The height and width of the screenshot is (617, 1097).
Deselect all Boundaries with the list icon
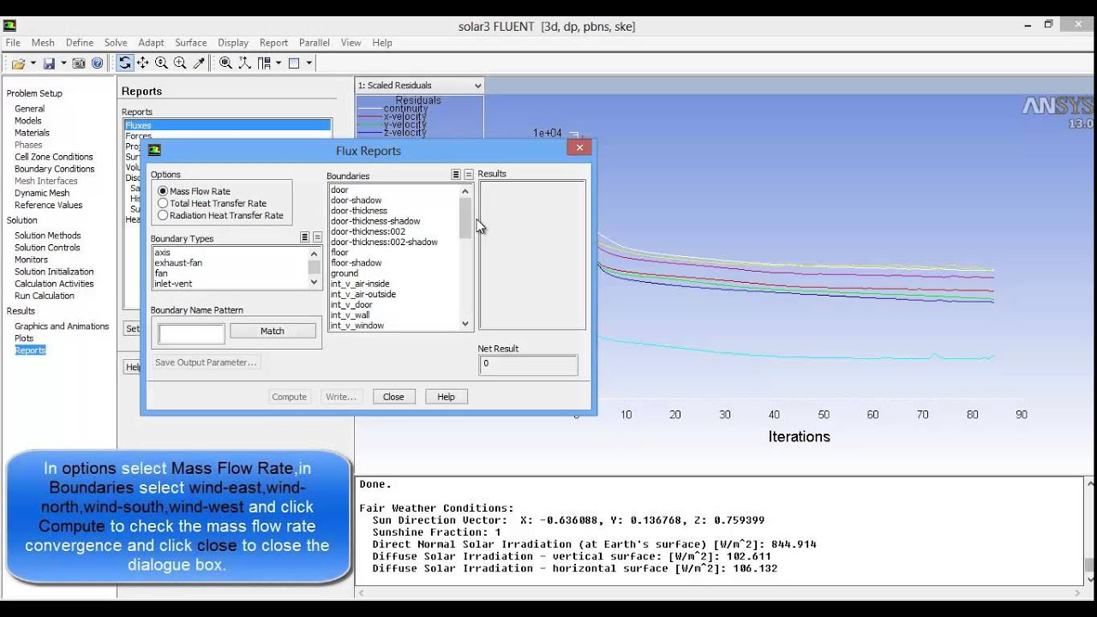[468, 175]
